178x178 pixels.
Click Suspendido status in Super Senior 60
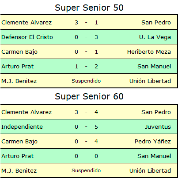(x=86, y=171)
